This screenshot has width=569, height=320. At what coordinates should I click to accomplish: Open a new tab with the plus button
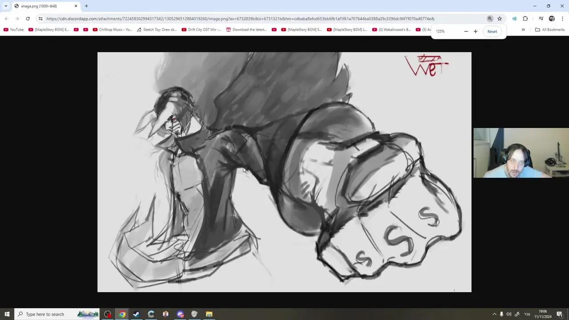(86, 6)
